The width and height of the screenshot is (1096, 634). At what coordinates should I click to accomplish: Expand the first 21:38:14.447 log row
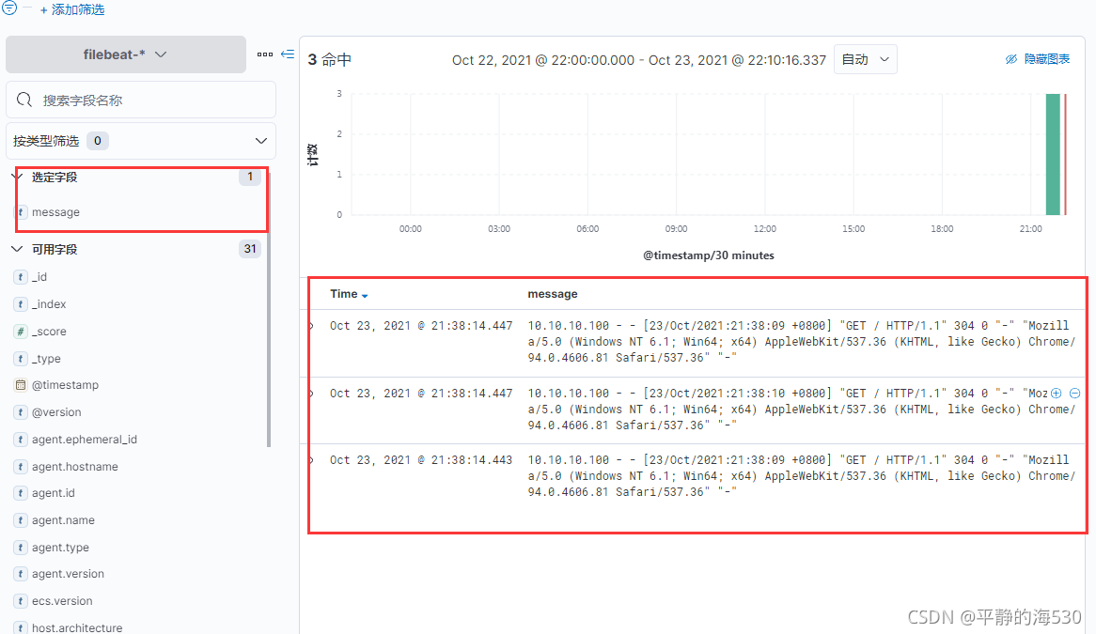click(312, 326)
